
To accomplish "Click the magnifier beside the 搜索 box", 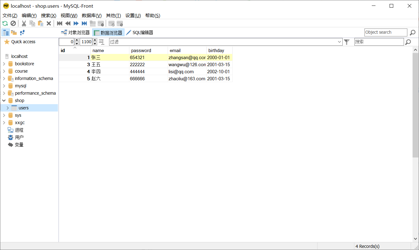I will (x=408, y=42).
